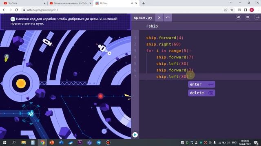261x146 pixels.
Task: Open a new browser tab
Action: click(x=144, y=3)
